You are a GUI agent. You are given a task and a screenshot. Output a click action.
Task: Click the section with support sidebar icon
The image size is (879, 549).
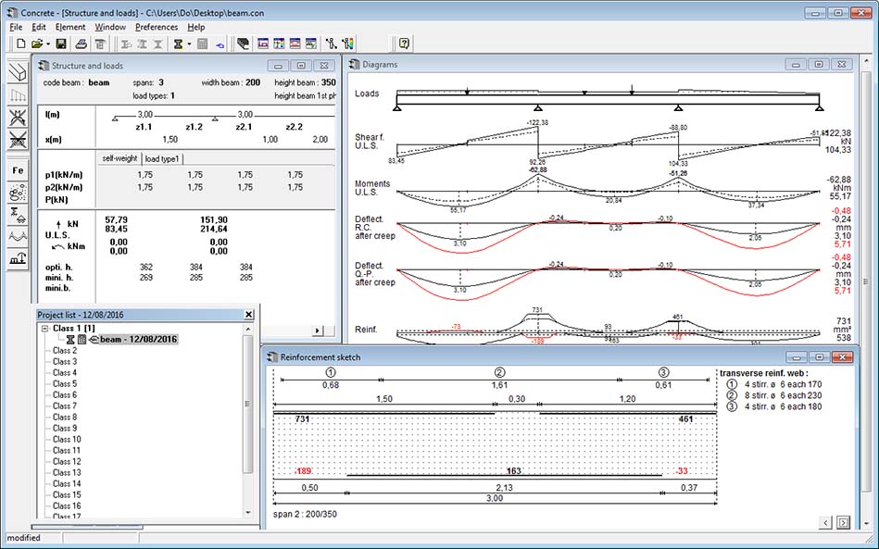(x=18, y=214)
